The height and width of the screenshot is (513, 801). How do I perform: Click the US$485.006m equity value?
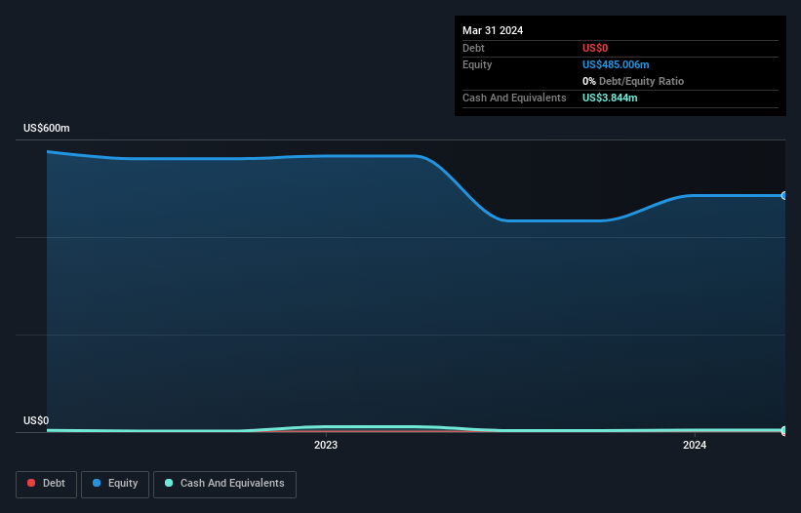pyautogui.click(x=616, y=64)
